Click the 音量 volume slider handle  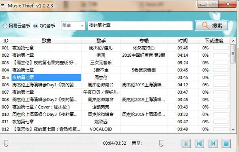[x=161, y=143]
